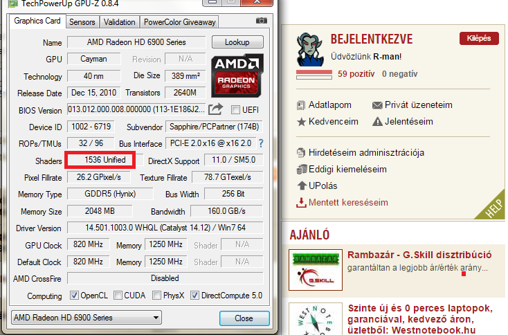Click the GPU field showing Cayman
This screenshot has width=508, height=335.
click(93, 59)
